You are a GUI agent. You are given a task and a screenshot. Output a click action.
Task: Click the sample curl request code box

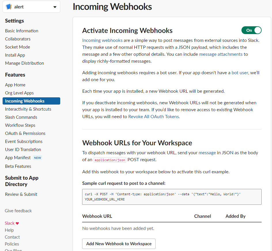pyautogui.click(x=172, y=197)
